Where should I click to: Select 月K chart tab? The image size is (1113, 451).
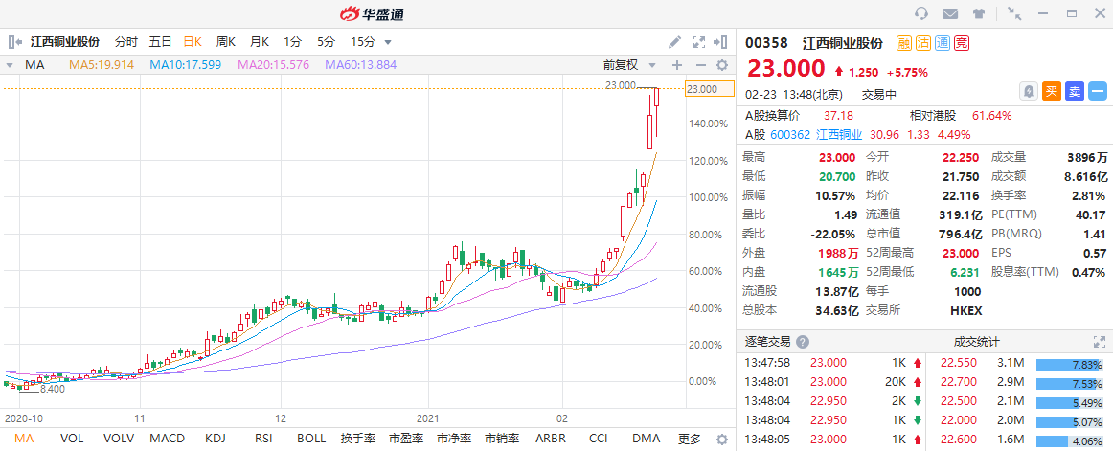[259, 42]
